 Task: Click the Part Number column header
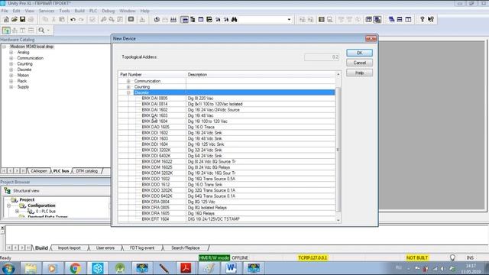coord(152,75)
